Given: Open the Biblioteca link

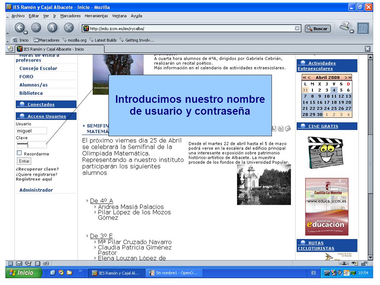Looking at the screenshot, I should (x=31, y=93).
